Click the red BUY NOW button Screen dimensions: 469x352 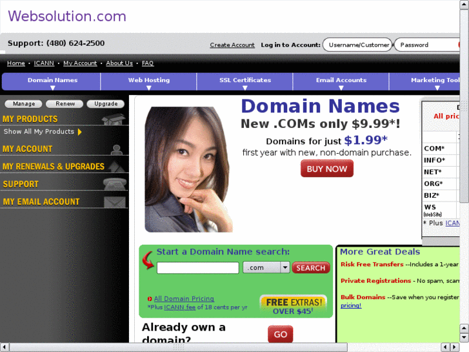pyautogui.click(x=327, y=169)
